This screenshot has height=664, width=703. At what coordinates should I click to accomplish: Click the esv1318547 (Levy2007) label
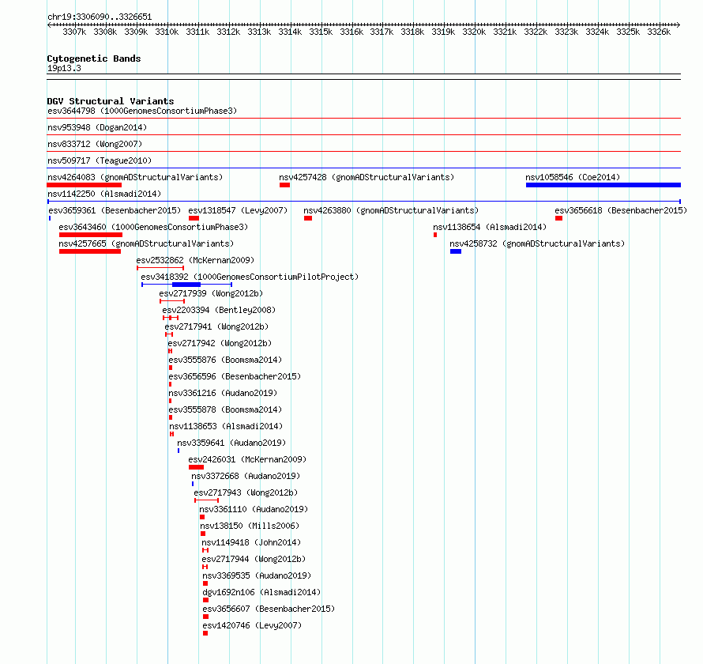click(x=238, y=210)
